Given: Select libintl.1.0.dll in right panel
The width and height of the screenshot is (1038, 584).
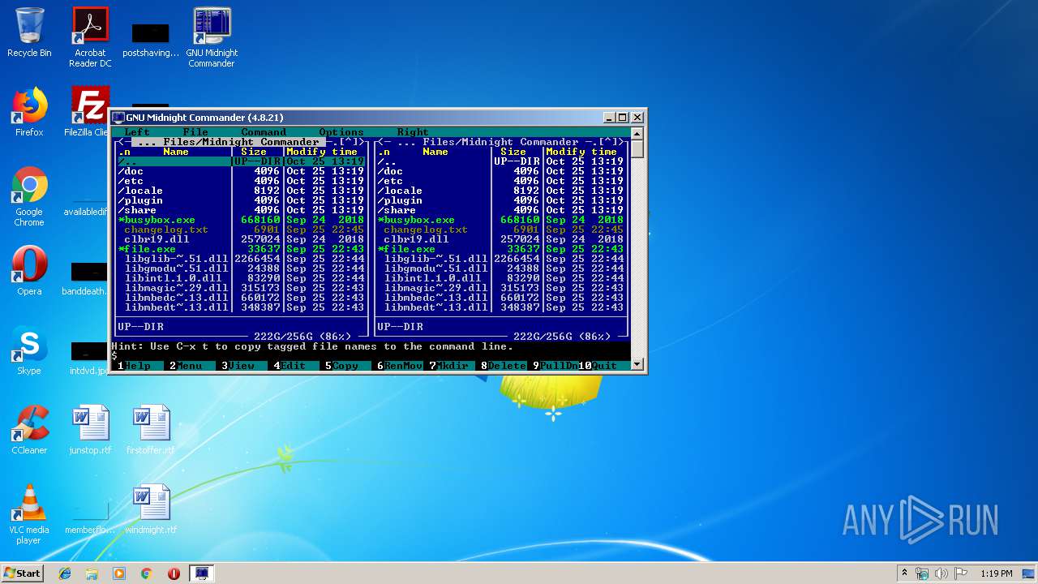Looking at the screenshot, I should point(501,278).
